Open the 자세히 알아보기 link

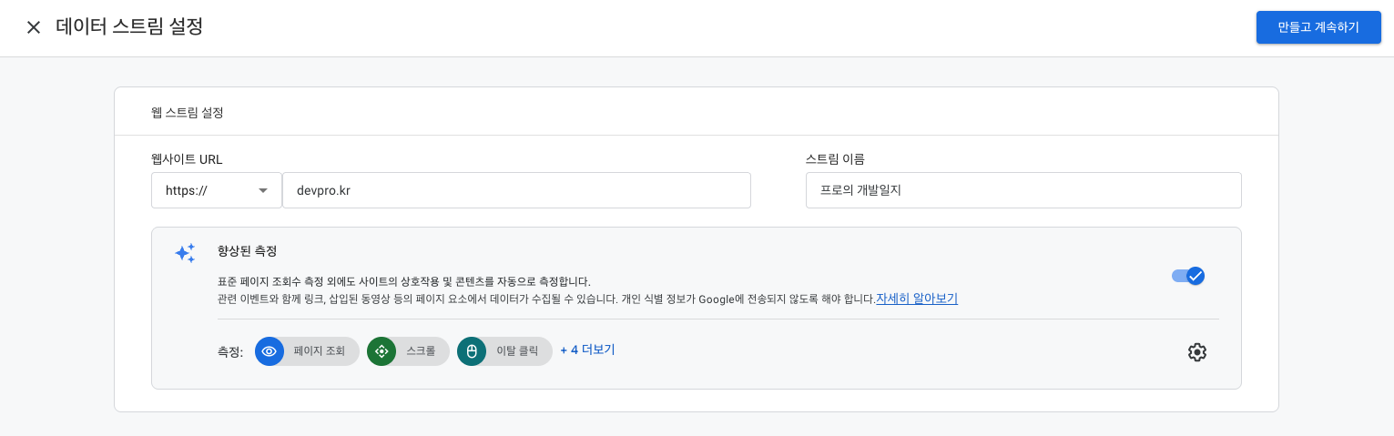pyautogui.click(x=916, y=299)
